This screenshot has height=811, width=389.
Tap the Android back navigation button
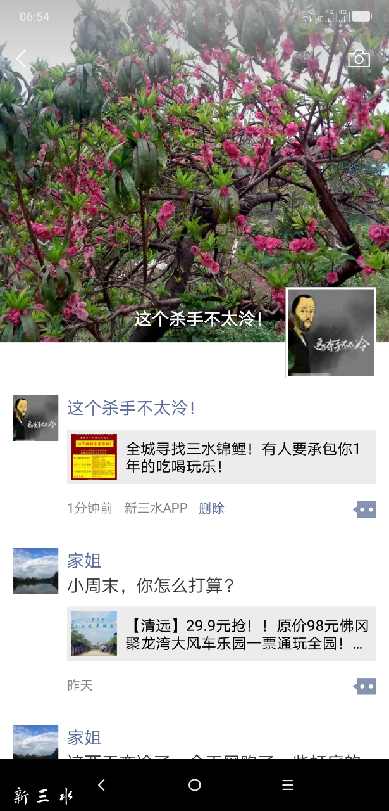coord(101,785)
